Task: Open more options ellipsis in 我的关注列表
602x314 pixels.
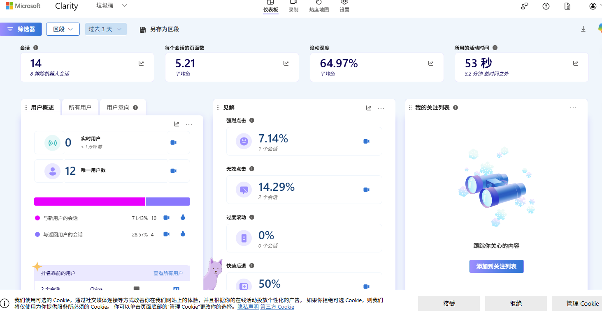Action: (x=573, y=107)
